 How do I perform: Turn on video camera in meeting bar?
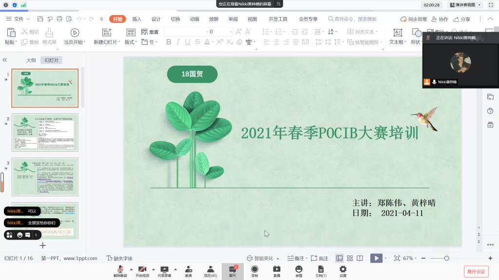pyautogui.click(x=142, y=270)
